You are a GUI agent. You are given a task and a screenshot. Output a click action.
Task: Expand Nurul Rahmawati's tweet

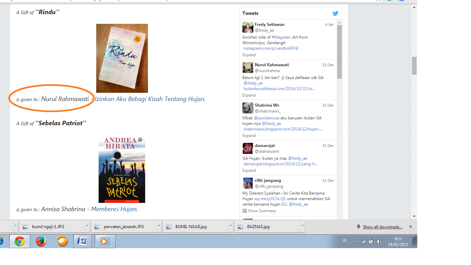[x=249, y=95]
